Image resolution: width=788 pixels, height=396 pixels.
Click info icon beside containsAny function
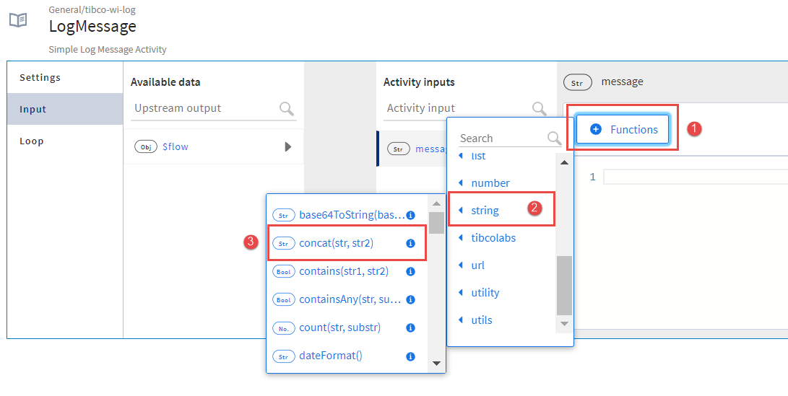(x=410, y=299)
